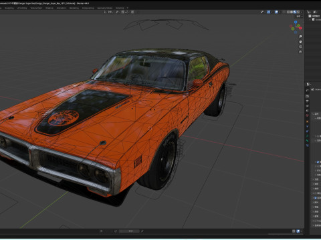Image resolution: width=321 pixels, height=240 pixels.
Task: Select the Scene Collection row in outliner
Action: [315, 16]
